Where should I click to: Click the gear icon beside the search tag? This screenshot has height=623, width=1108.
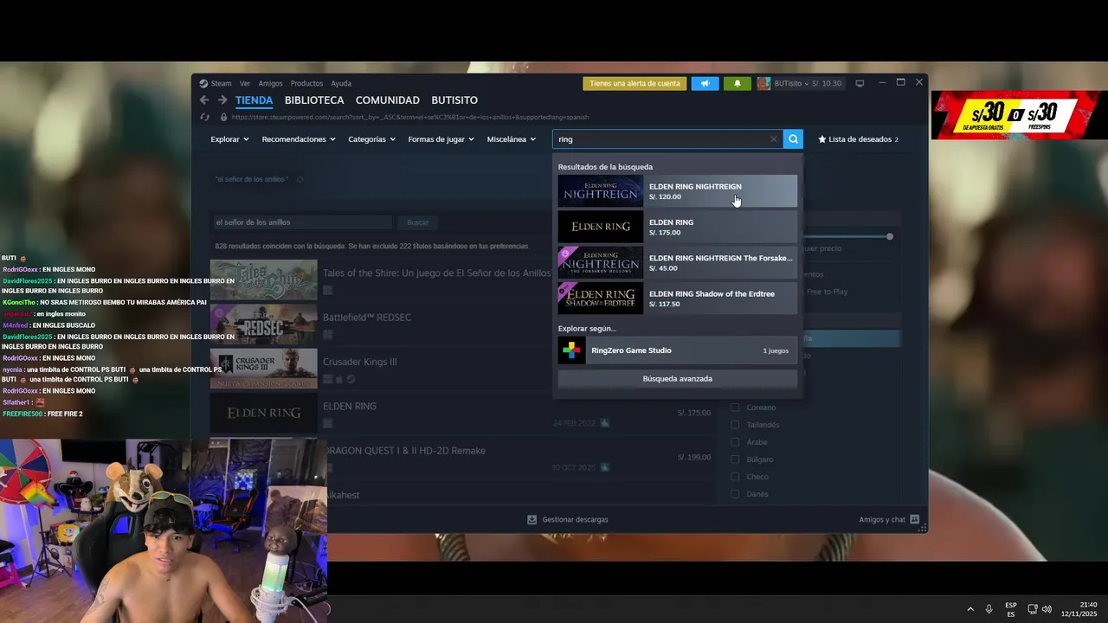coord(300,180)
